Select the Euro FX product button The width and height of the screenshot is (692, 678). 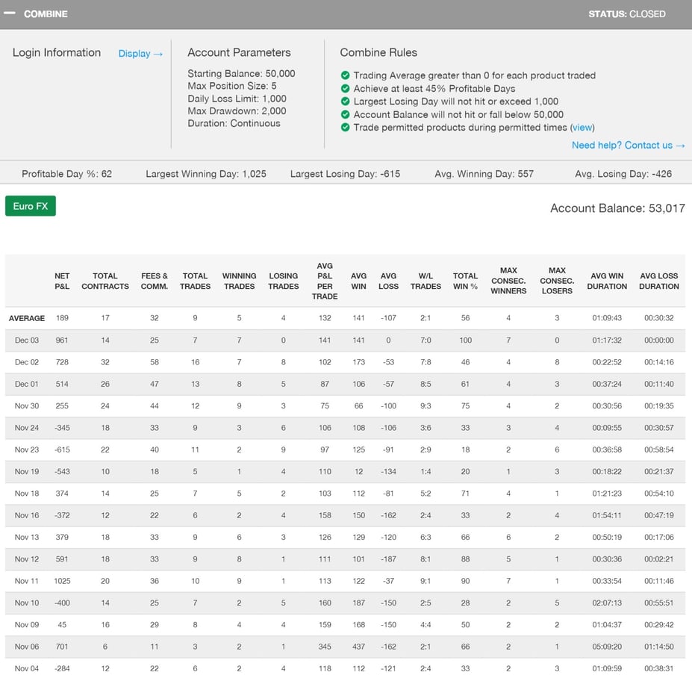[31, 206]
